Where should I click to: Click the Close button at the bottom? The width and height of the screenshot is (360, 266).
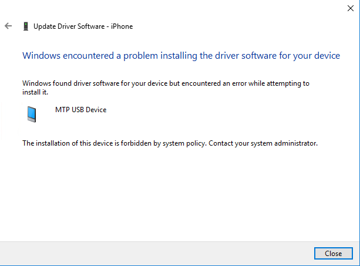click(x=334, y=254)
